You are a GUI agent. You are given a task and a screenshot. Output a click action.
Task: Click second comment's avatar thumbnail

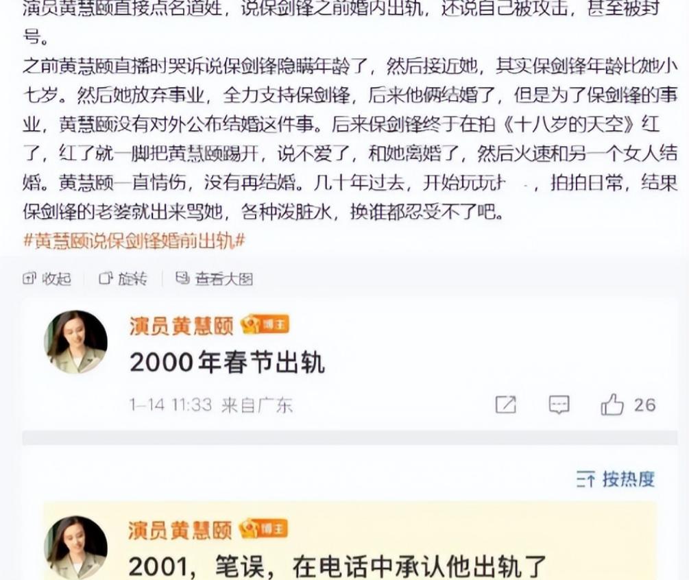click(76, 548)
